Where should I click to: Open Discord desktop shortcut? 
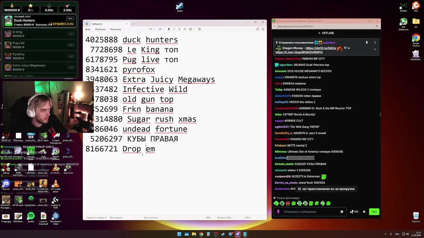click(x=6, y=185)
